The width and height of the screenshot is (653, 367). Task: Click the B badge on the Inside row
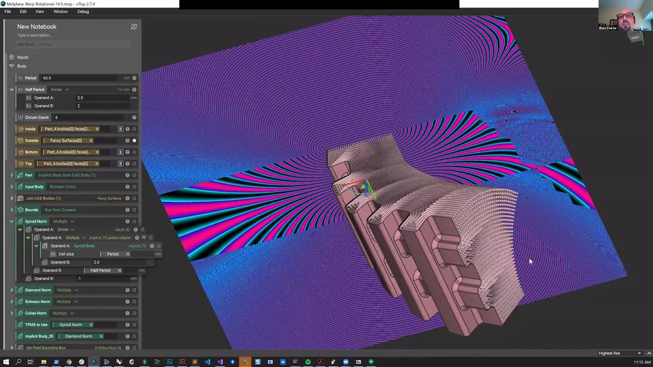tap(120, 129)
